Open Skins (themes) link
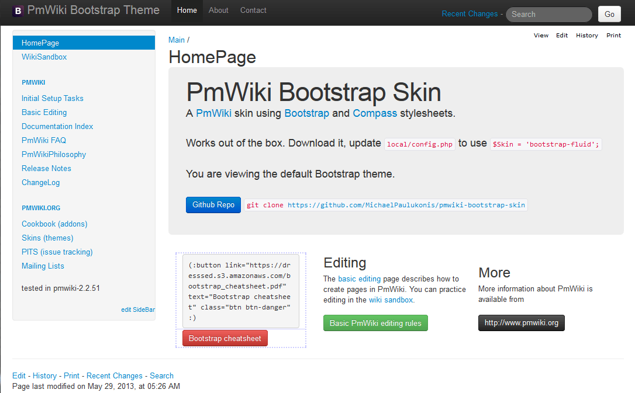Screen dimensions: 635x393 point(47,238)
